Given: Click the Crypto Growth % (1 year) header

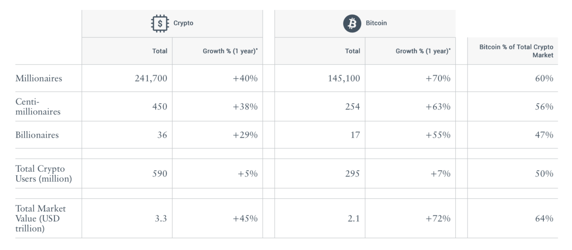Looking at the screenshot, I should pos(230,51).
